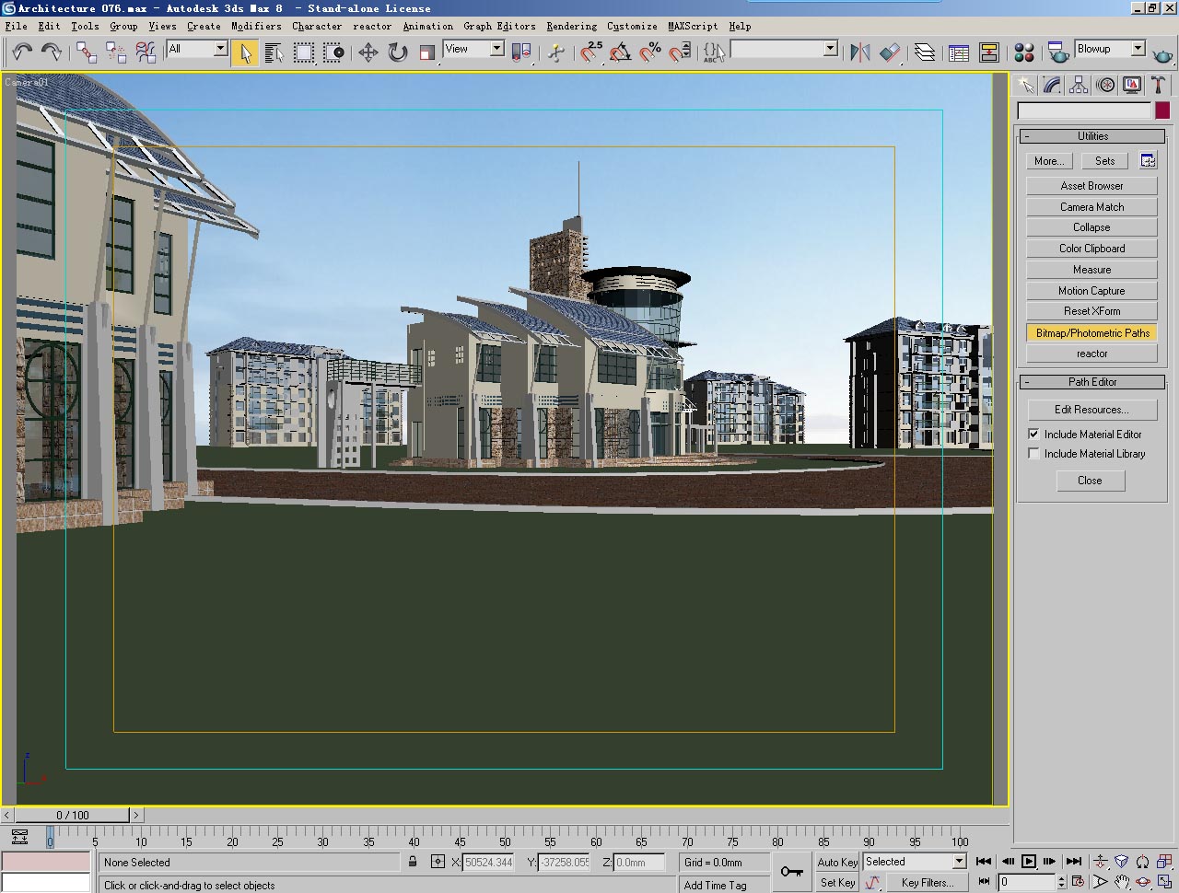
Task: Activate the Select and Scale tool
Action: point(426,52)
